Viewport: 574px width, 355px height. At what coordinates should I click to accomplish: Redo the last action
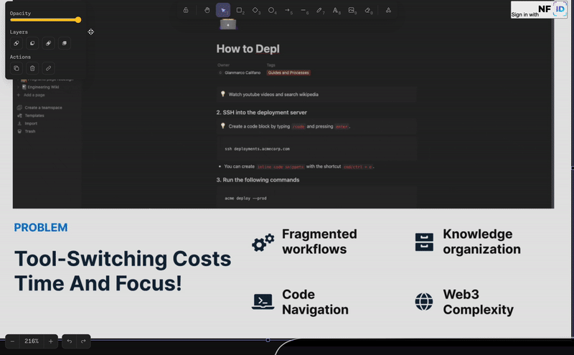click(x=83, y=341)
